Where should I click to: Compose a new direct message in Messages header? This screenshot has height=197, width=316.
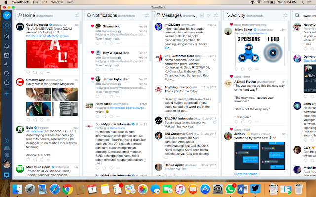202,15
